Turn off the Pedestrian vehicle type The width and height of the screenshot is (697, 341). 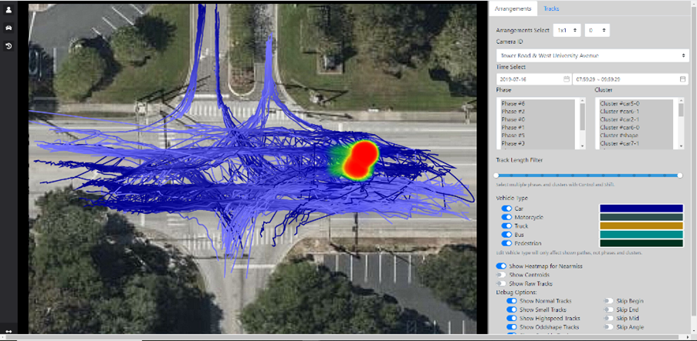point(507,243)
